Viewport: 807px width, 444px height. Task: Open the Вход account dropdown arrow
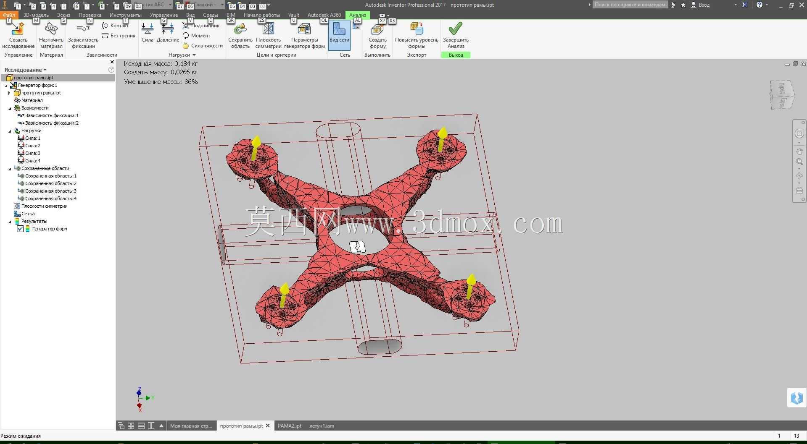736,5
